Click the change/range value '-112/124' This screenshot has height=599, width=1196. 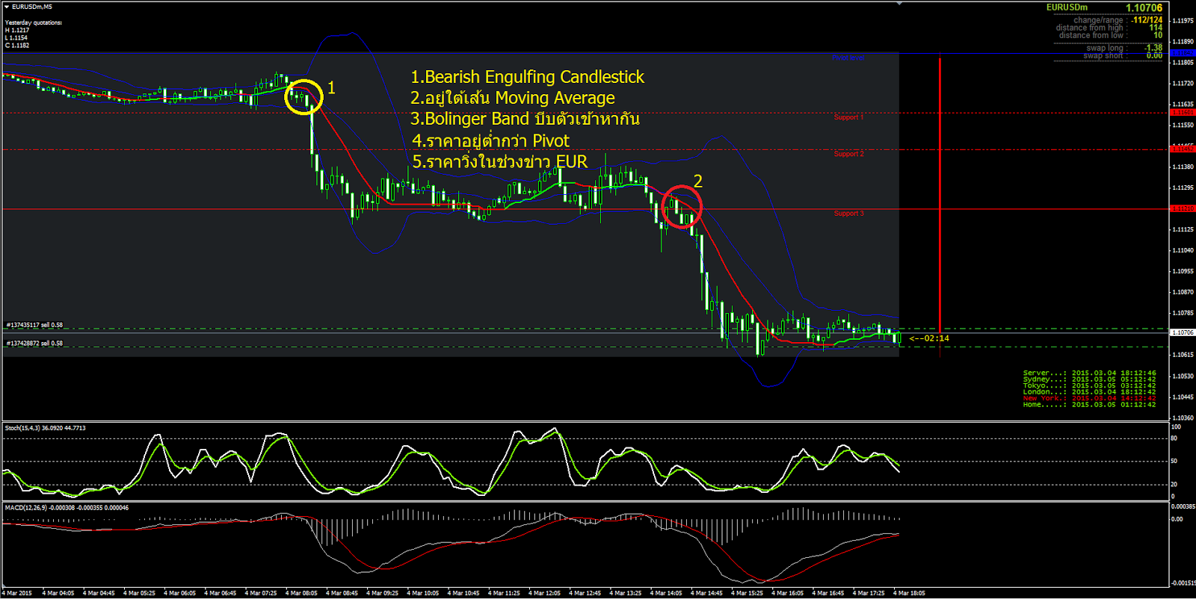[1147, 20]
